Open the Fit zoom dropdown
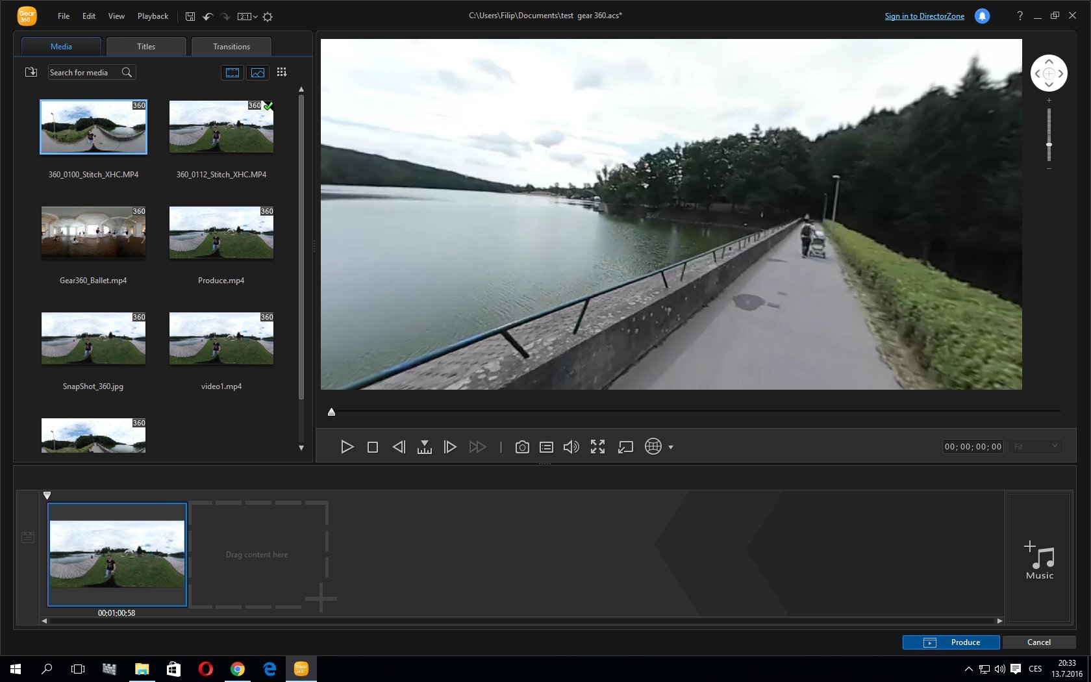The height and width of the screenshot is (682, 1091). pyautogui.click(x=1035, y=446)
